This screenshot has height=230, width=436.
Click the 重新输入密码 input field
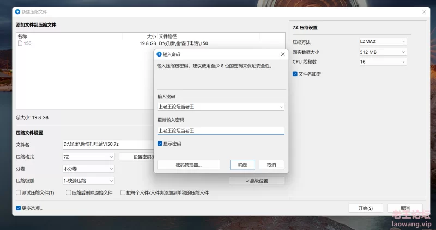[x=221, y=130]
